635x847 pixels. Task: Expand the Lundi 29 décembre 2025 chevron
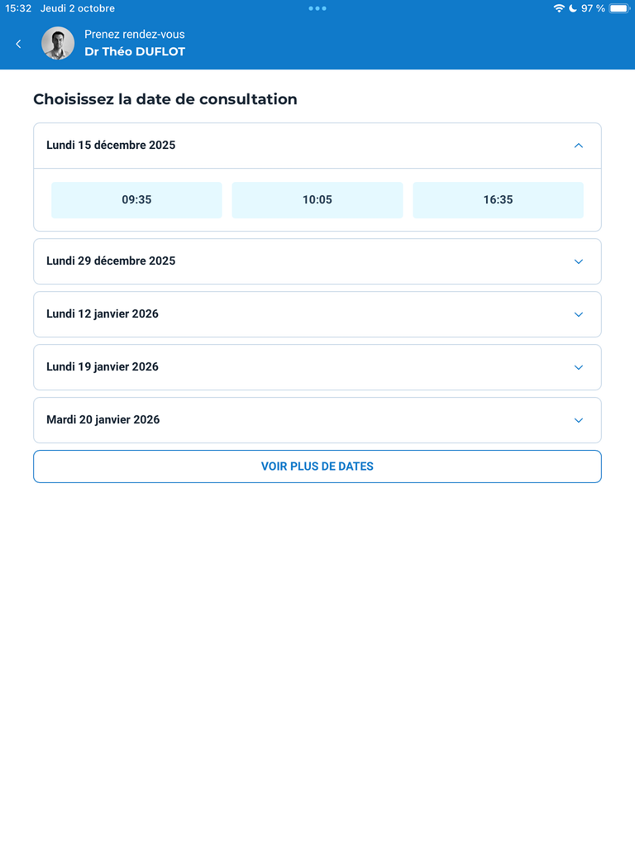[x=578, y=261]
